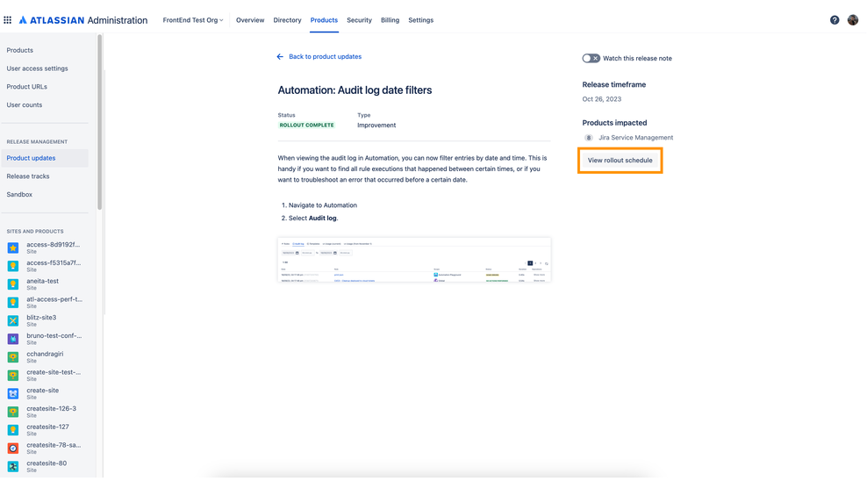Click the createsite-127 site icon
This screenshot has width=867, height=488.
(x=12, y=430)
